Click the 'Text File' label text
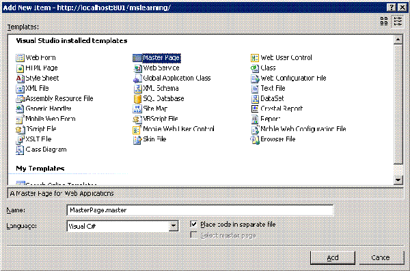 click(273, 88)
